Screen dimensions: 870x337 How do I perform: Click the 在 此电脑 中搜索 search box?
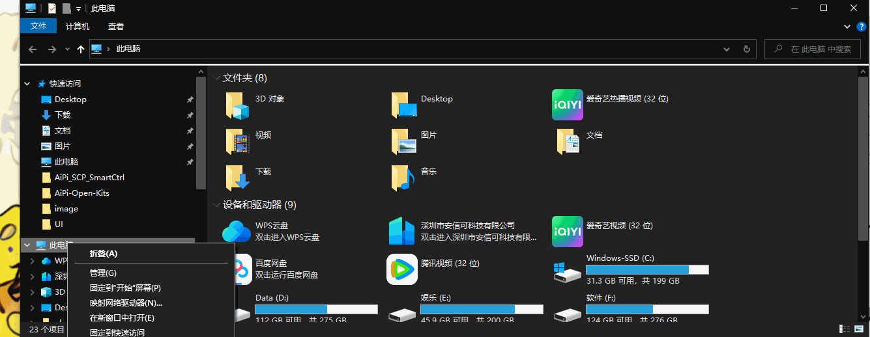point(814,49)
